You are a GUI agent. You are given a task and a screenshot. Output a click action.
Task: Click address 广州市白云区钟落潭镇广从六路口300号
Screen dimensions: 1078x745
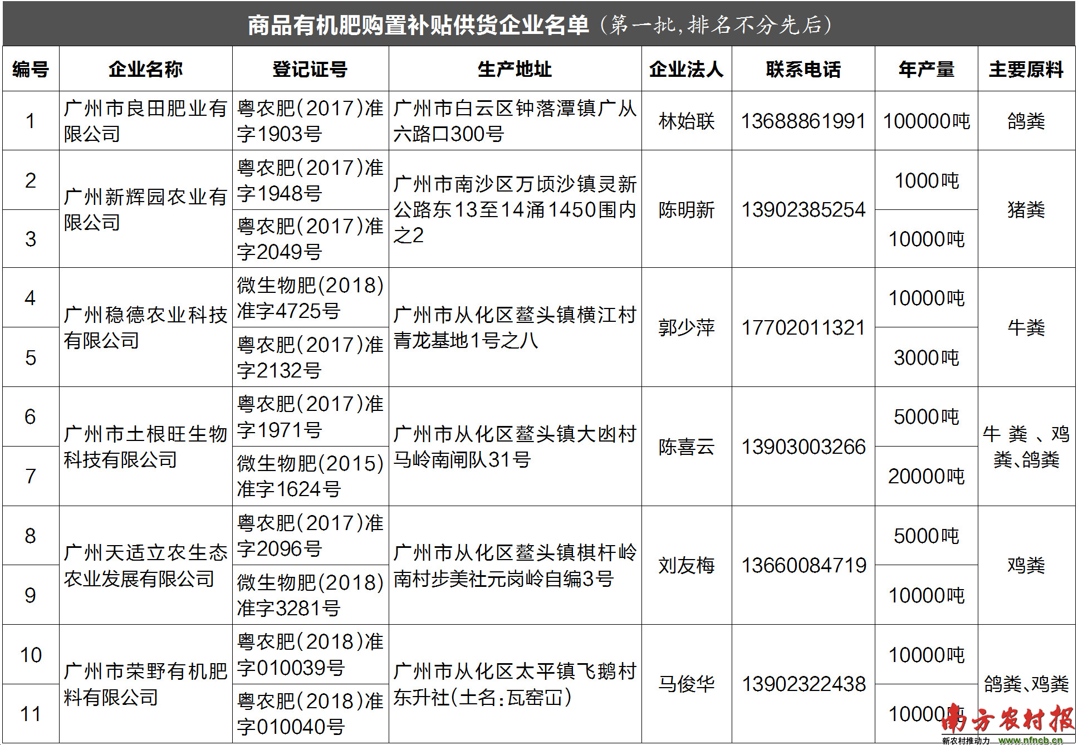click(x=515, y=121)
